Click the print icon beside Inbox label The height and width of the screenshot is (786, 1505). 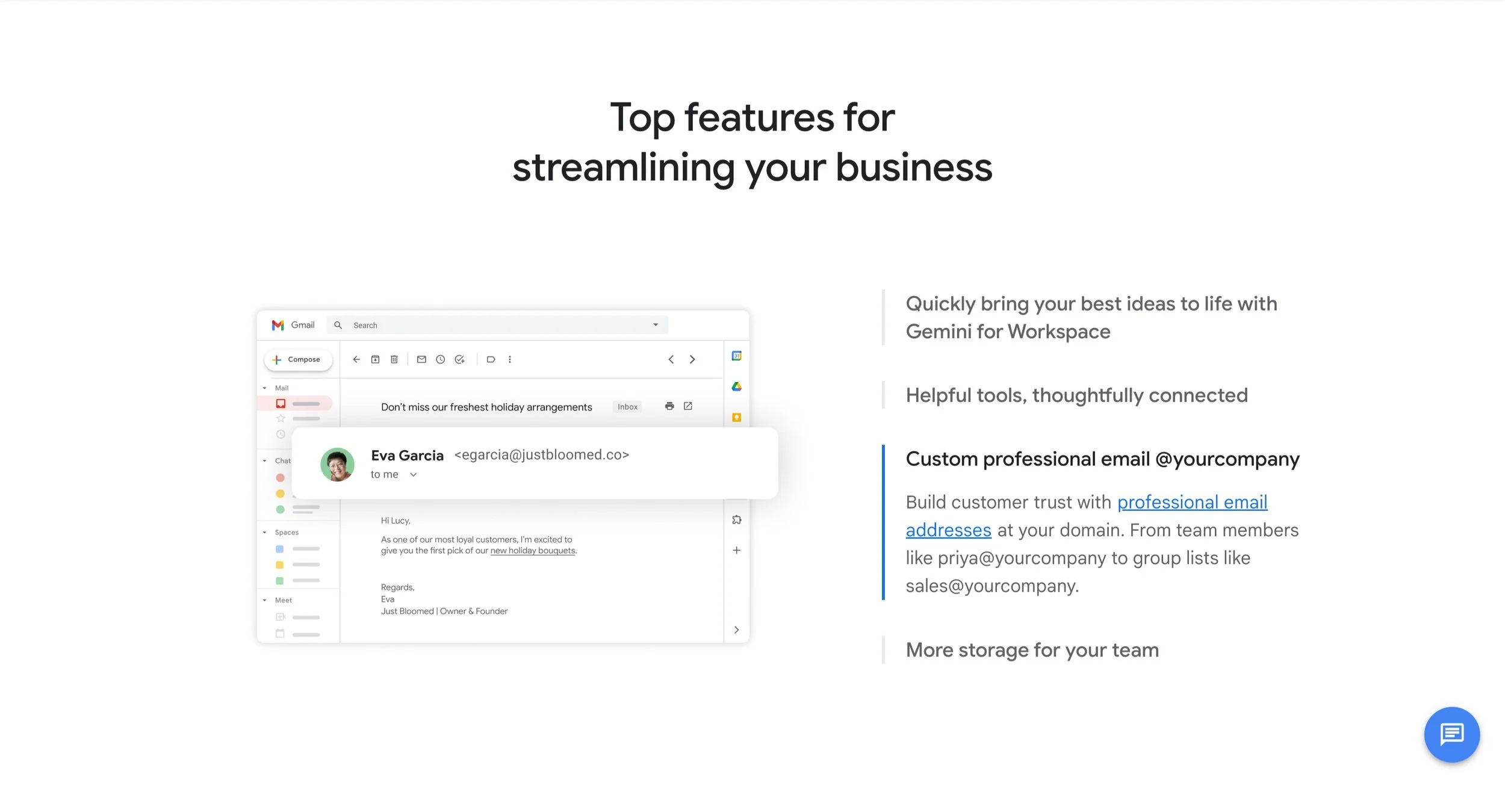tap(669, 406)
